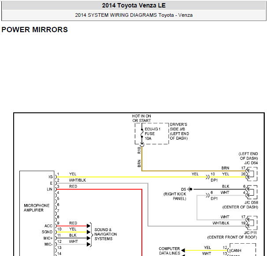Click the vertical R10 connector label
Screen dimensions: 267x256
[x=139, y=150]
